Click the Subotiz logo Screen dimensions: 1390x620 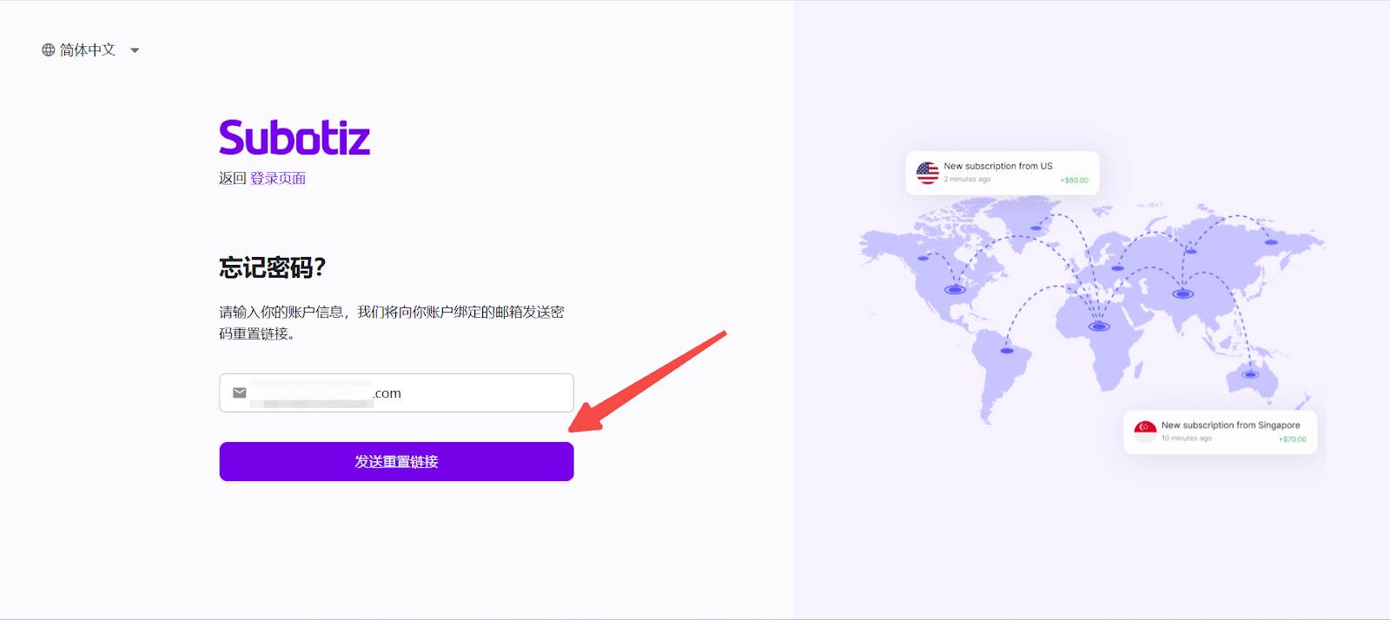click(x=295, y=138)
